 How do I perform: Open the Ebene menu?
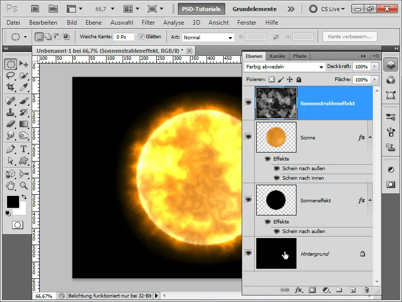coord(93,23)
